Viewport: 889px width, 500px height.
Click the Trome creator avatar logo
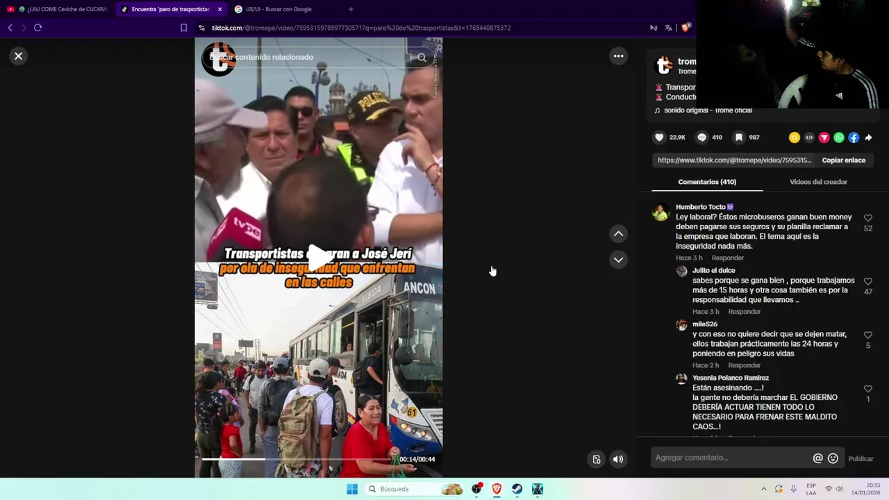point(665,66)
